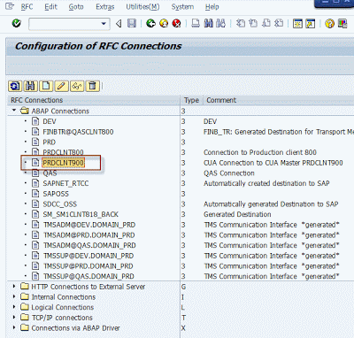The width and height of the screenshot is (354, 338).
Task: Click the yellow Exit icon
Action: [x=164, y=23]
